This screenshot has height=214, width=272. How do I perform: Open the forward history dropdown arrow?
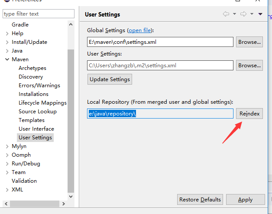coord(252,14)
